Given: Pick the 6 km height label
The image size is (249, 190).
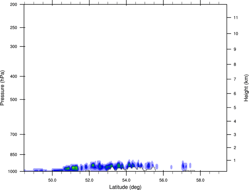Looking at the screenshot, I should (x=235, y=94).
